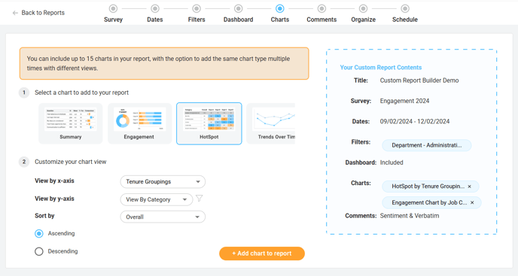Jump to the Schedule step circle
The height and width of the screenshot is (276, 518).
[405, 8]
